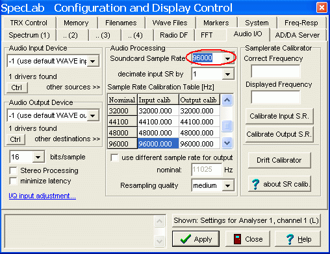Select the Audio I/O tab
330x254 pixels.
pyautogui.click(x=248, y=34)
